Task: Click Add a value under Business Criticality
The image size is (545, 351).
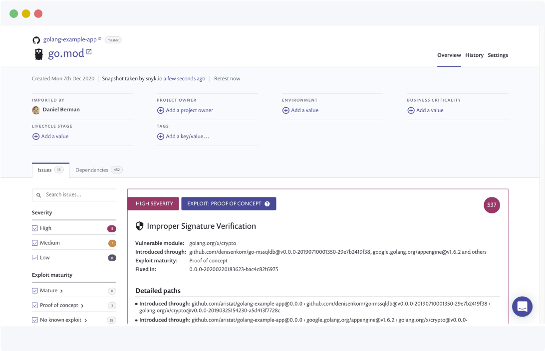Action: pyautogui.click(x=430, y=110)
